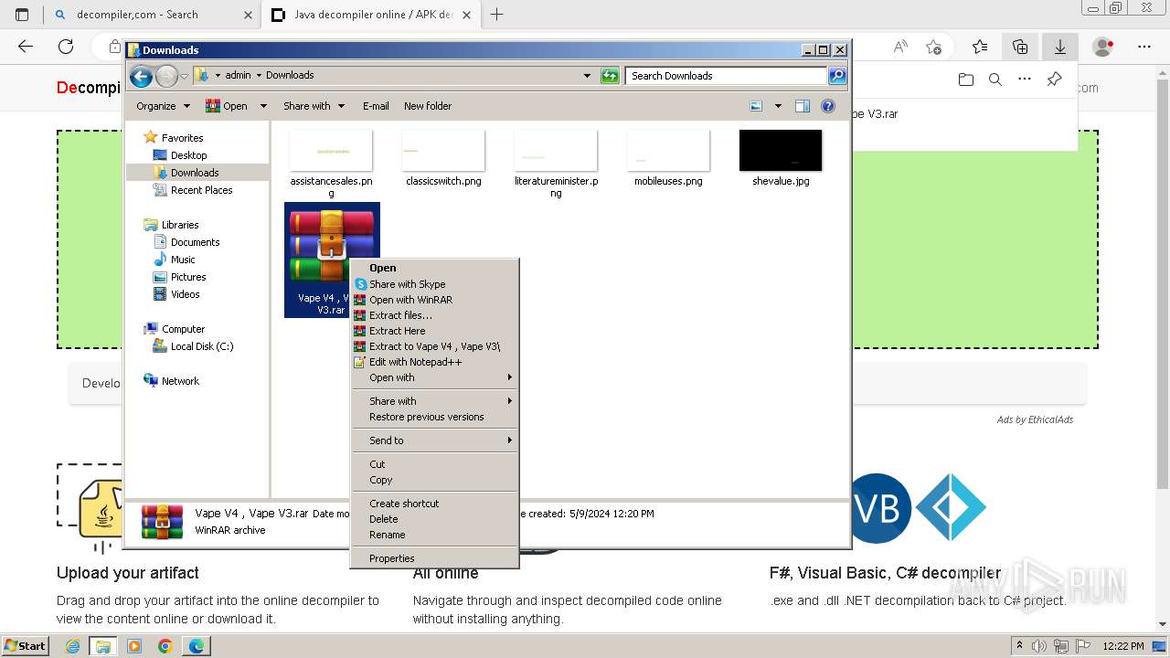Choose Rename in context menu

pos(435,535)
